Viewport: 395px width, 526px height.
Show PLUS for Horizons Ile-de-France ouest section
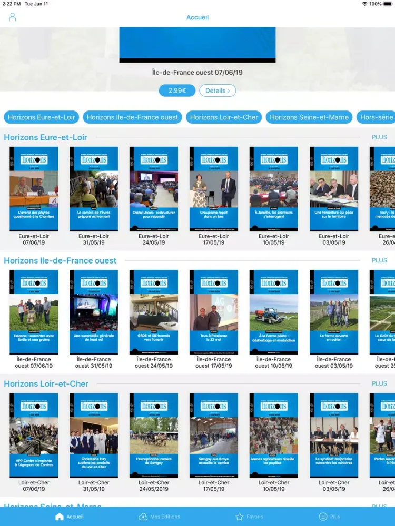pyautogui.click(x=379, y=260)
